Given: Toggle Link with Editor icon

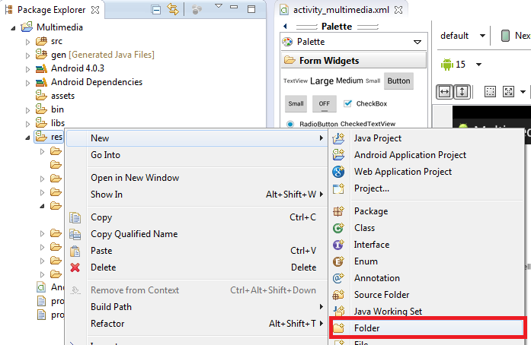Looking at the screenshot, I should (x=173, y=9).
